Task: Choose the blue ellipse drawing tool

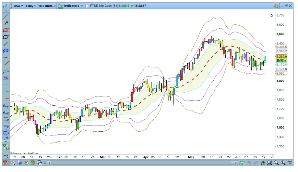Action: [x=6, y=50]
